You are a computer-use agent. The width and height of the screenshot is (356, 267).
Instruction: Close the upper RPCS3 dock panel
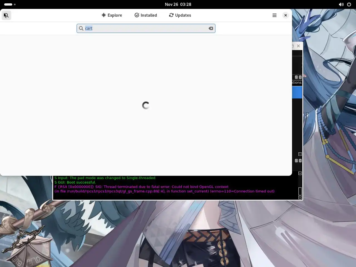coord(300,77)
